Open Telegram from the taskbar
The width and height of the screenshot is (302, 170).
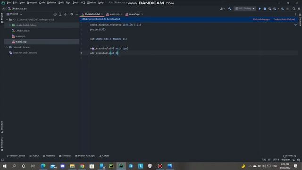coord(131,166)
